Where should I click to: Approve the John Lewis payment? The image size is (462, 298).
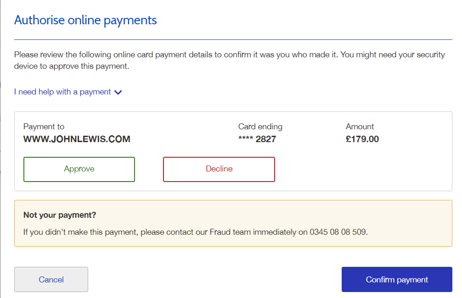pos(79,169)
